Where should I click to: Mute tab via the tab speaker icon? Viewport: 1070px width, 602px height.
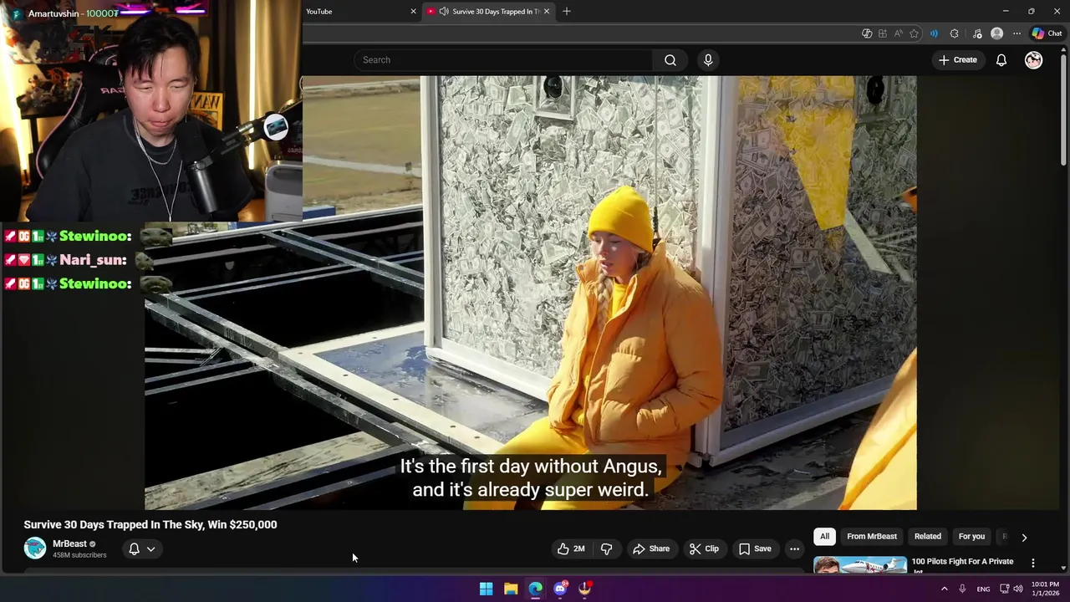click(443, 12)
